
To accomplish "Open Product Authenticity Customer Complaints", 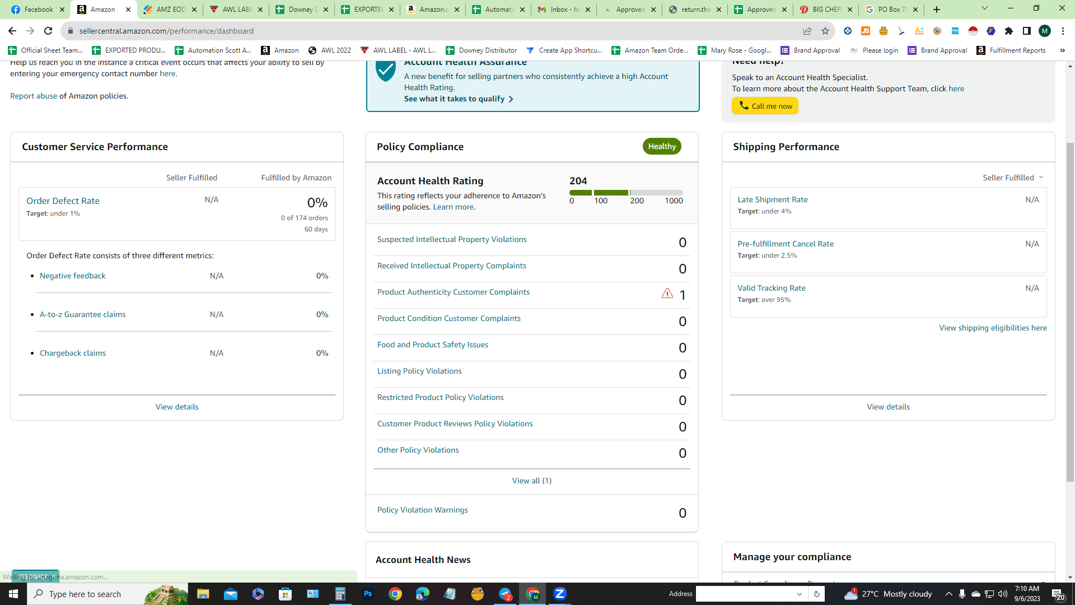I will 453,292.
